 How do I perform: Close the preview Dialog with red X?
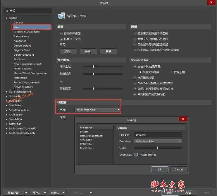pyautogui.click(x=183, y=119)
